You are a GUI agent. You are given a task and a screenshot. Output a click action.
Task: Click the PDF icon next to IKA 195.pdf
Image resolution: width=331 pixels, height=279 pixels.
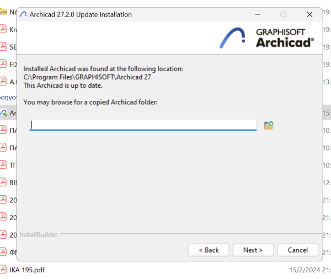tap(3, 270)
